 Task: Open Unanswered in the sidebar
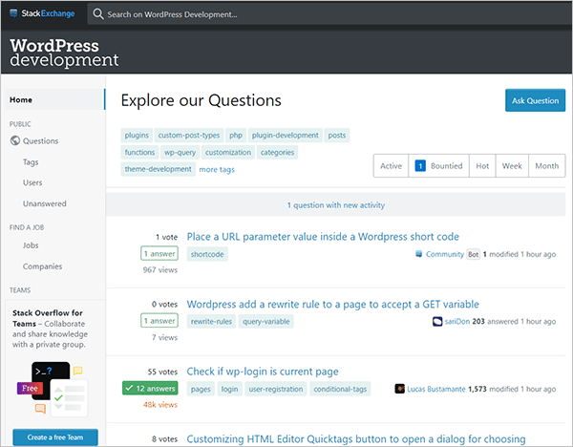(x=45, y=203)
